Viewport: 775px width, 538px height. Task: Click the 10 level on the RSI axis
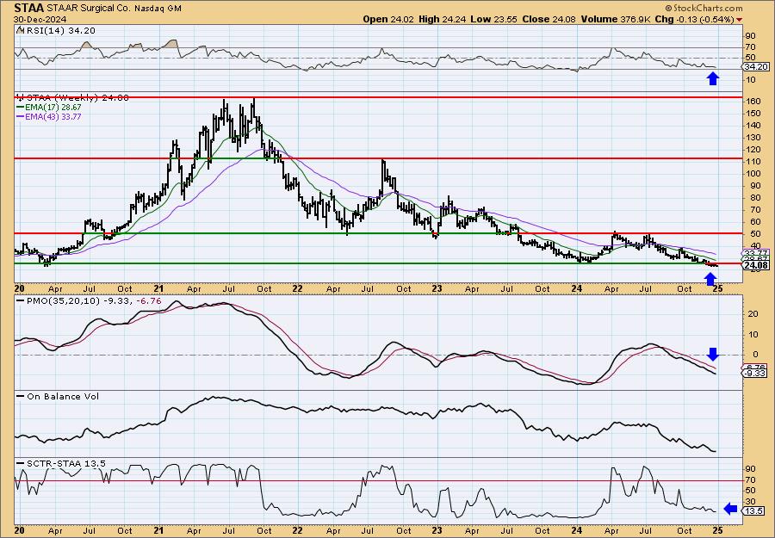click(x=750, y=80)
